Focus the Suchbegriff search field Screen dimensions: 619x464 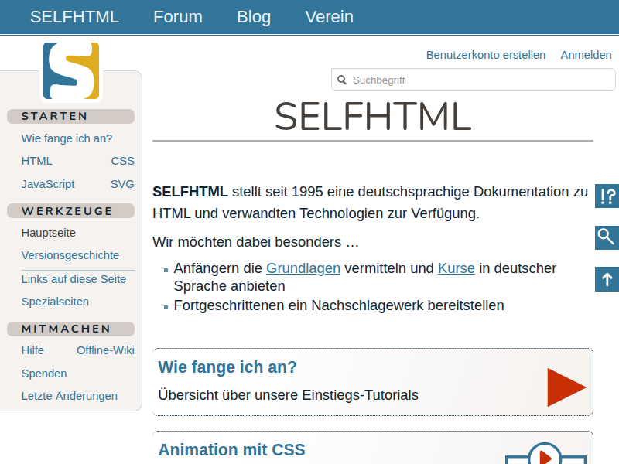click(x=474, y=80)
